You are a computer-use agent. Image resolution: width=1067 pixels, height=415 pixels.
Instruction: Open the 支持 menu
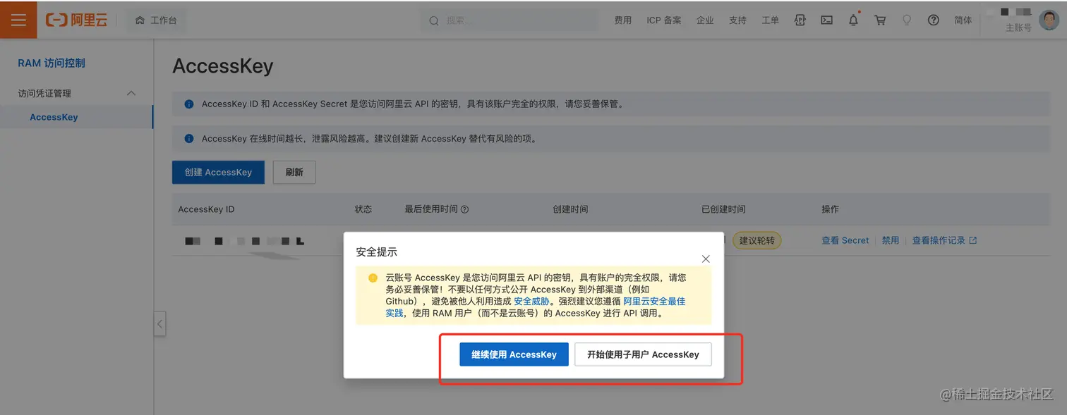point(737,20)
